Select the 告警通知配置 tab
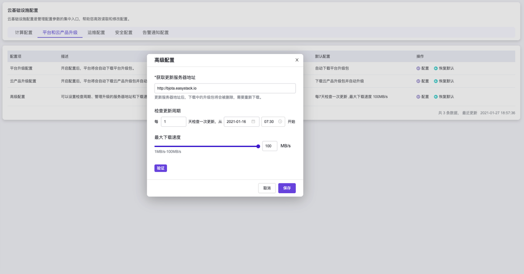524x274 pixels. (x=155, y=33)
